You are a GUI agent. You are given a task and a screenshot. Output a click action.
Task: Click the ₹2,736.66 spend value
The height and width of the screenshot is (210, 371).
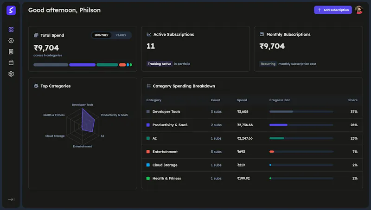tap(245, 125)
